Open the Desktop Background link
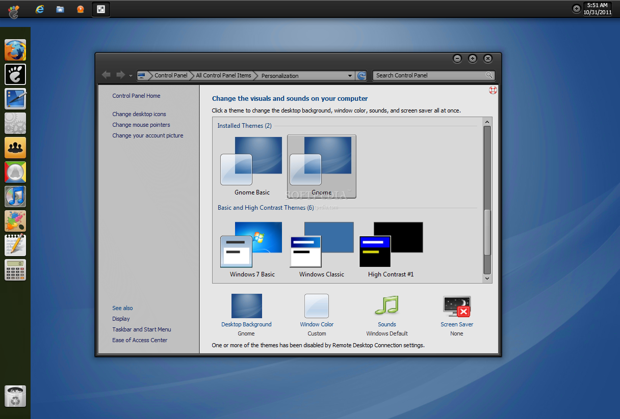Image resolution: width=620 pixels, height=419 pixels. pos(246,324)
